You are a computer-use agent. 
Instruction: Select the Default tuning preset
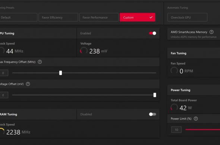pyautogui.click(x=18, y=17)
